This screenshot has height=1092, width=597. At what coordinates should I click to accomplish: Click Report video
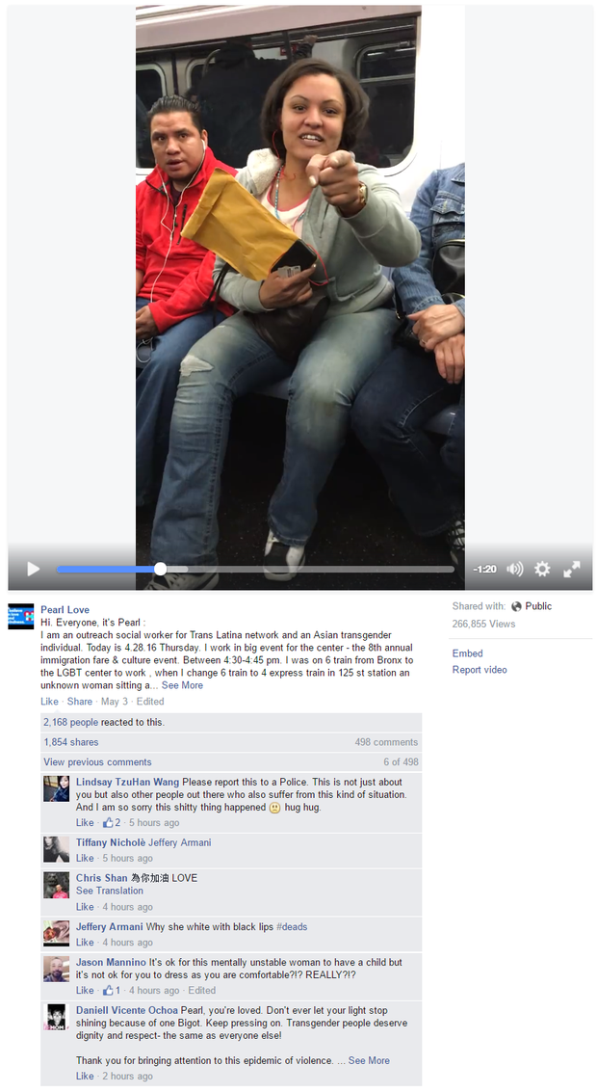click(480, 670)
